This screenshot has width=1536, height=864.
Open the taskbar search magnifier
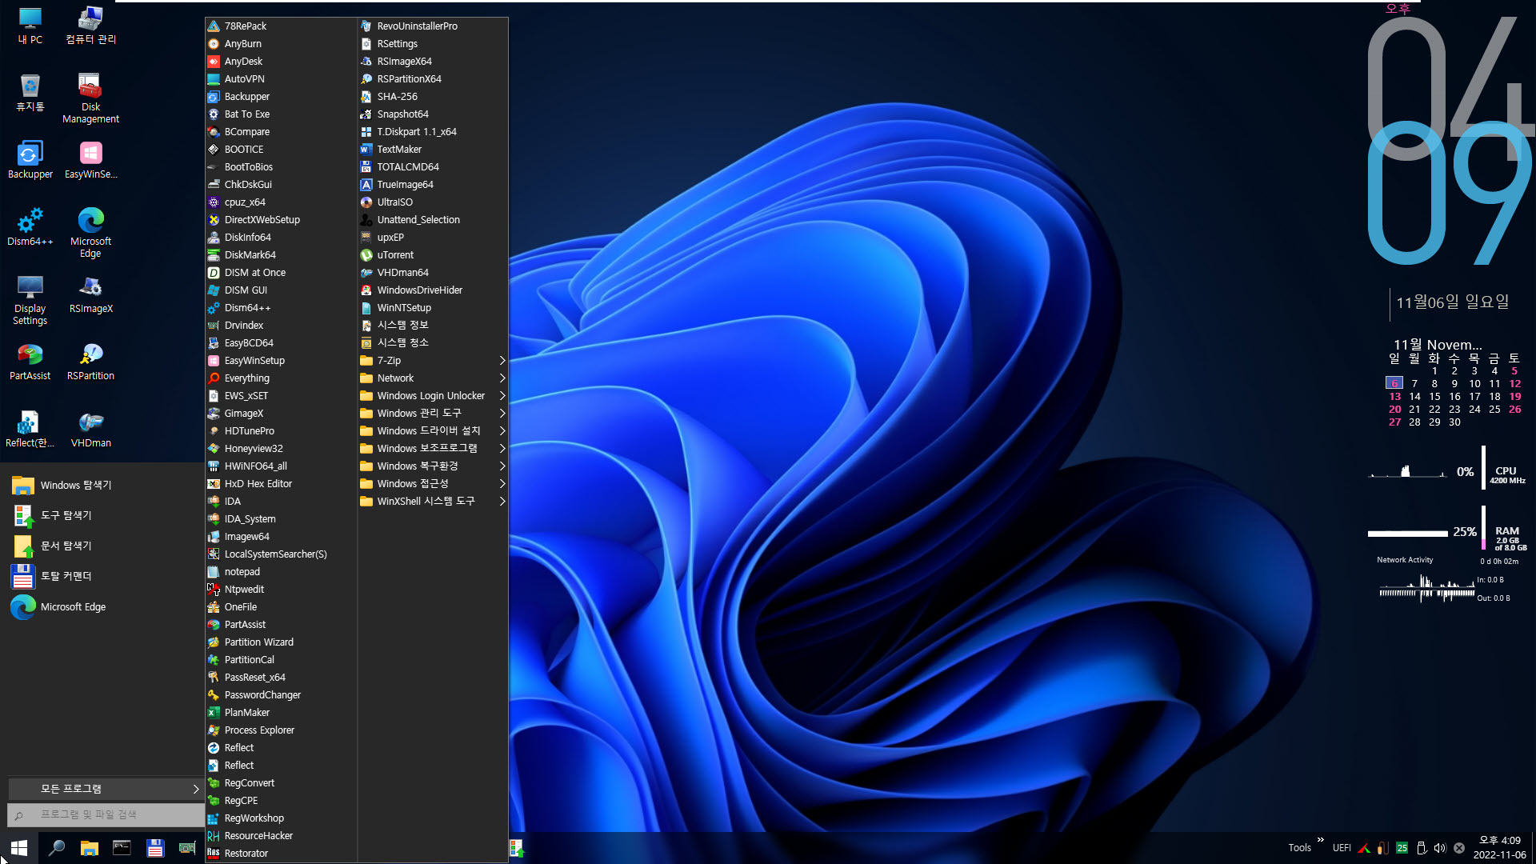(x=57, y=848)
